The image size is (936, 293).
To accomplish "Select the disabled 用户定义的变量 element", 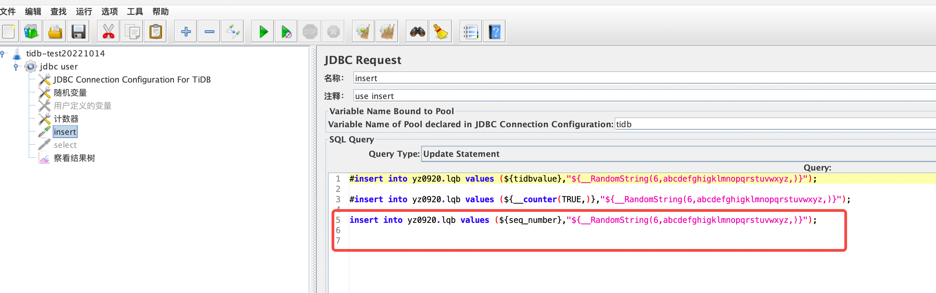I will click(x=82, y=106).
